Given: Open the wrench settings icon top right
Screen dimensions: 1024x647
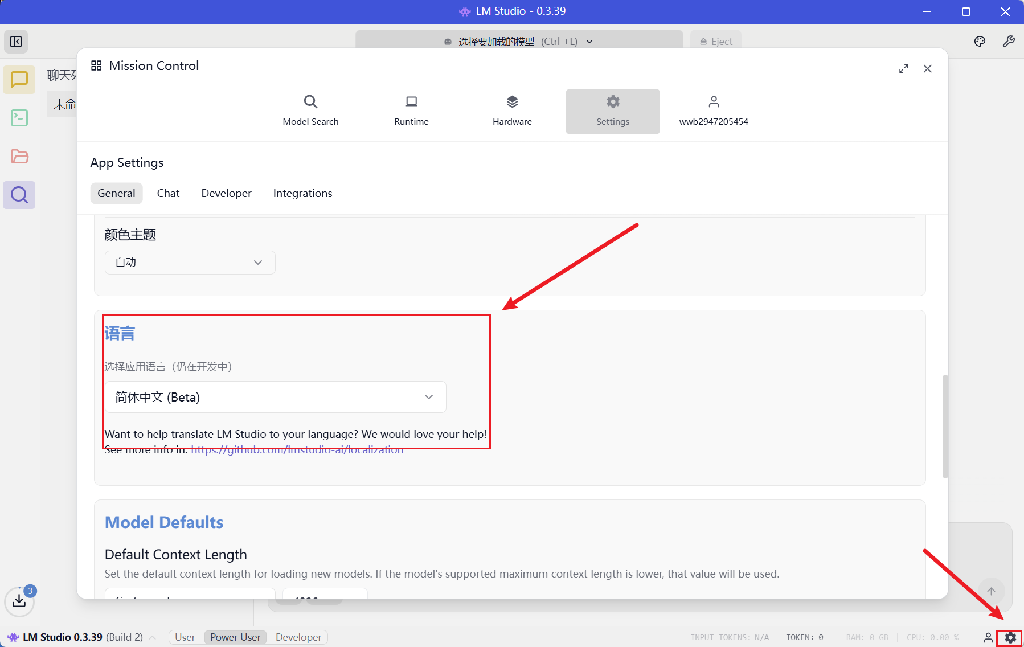Looking at the screenshot, I should point(1009,42).
